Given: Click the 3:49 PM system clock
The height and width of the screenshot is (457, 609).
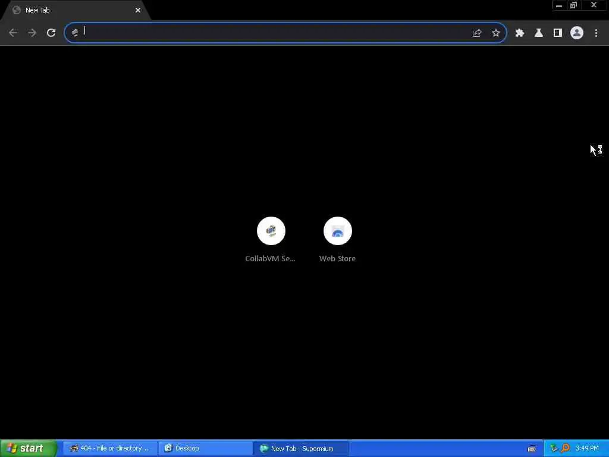Looking at the screenshot, I should (x=587, y=448).
